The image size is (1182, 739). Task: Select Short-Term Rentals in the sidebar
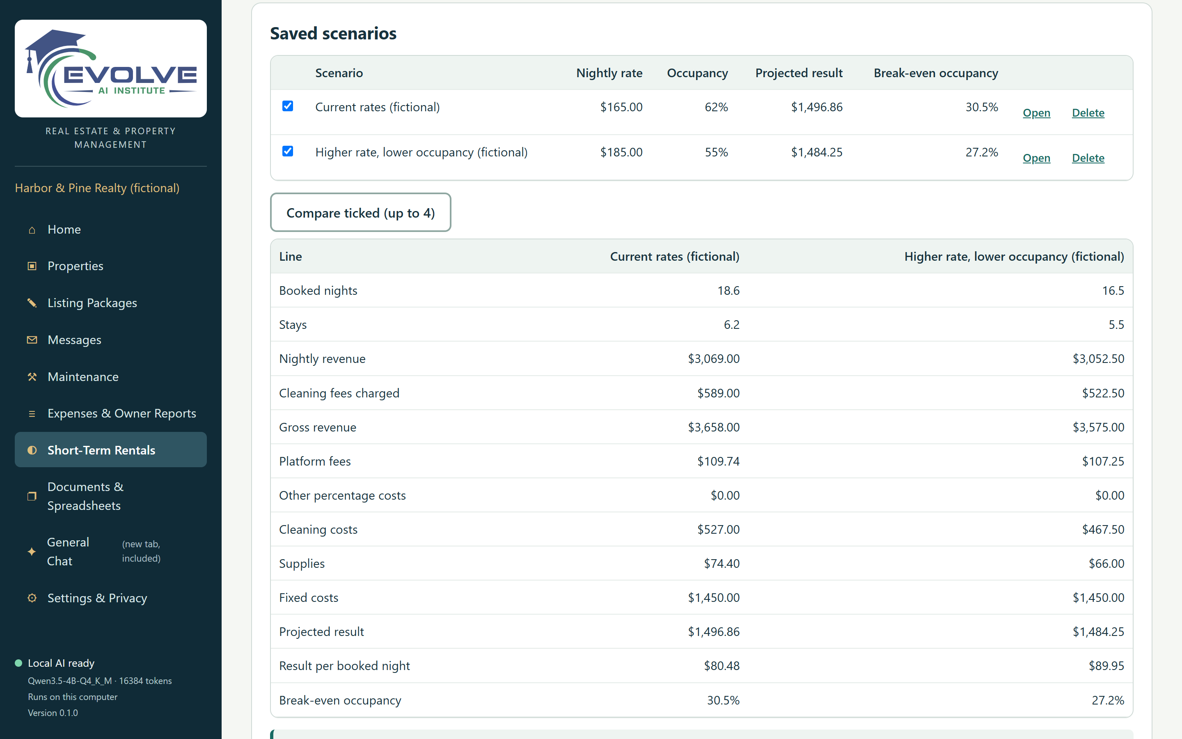[111, 450]
